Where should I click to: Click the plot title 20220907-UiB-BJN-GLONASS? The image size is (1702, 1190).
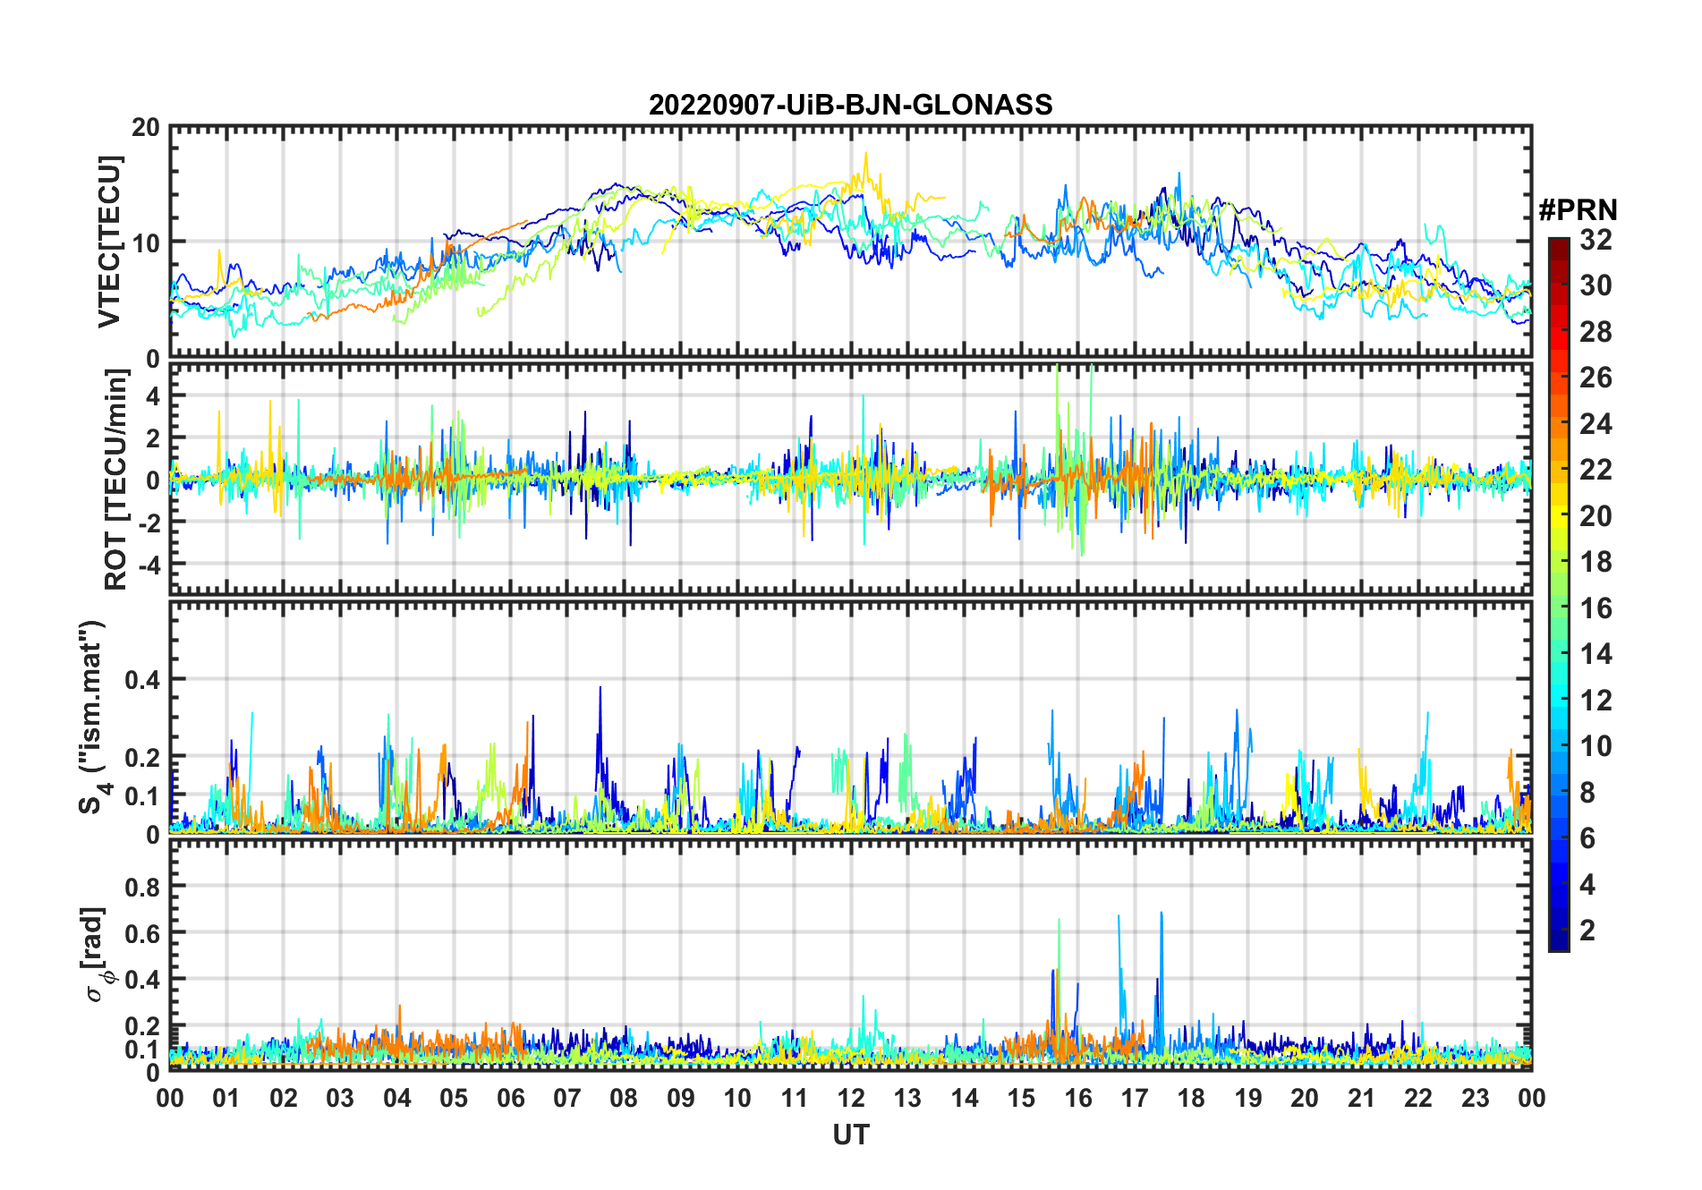[850, 106]
